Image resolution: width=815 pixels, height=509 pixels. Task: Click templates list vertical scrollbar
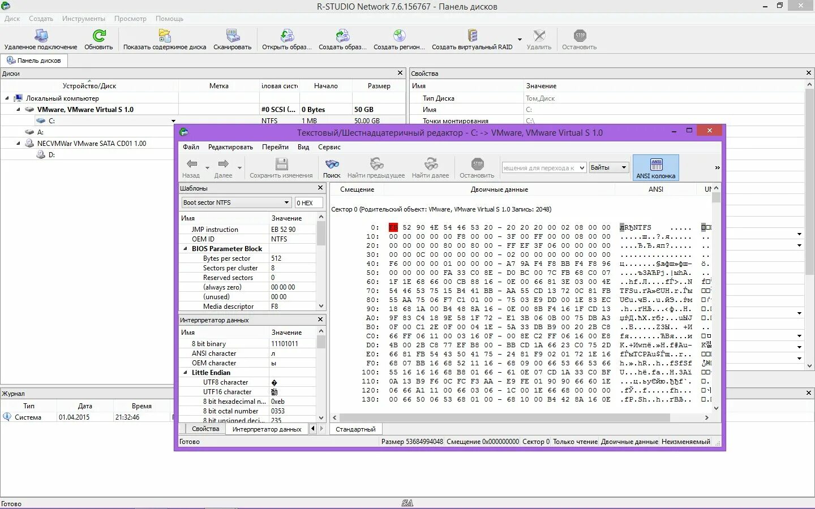321,261
